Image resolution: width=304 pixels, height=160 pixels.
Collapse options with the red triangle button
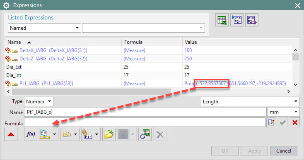[11, 134]
